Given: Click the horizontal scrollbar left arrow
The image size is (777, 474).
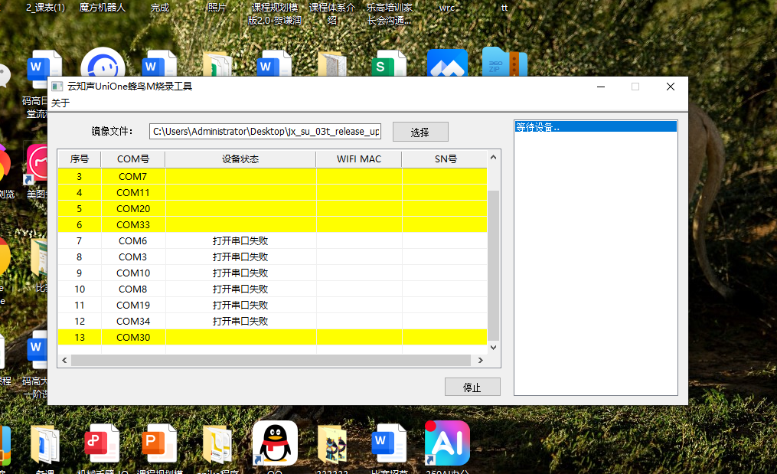Looking at the screenshot, I should [64, 360].
